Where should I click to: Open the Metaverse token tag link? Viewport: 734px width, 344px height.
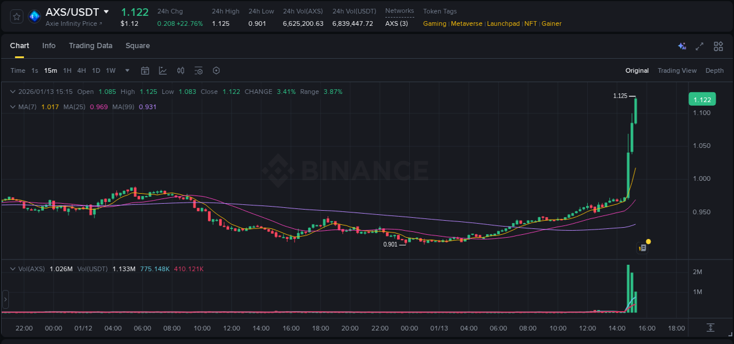click(x=466, y=23)
